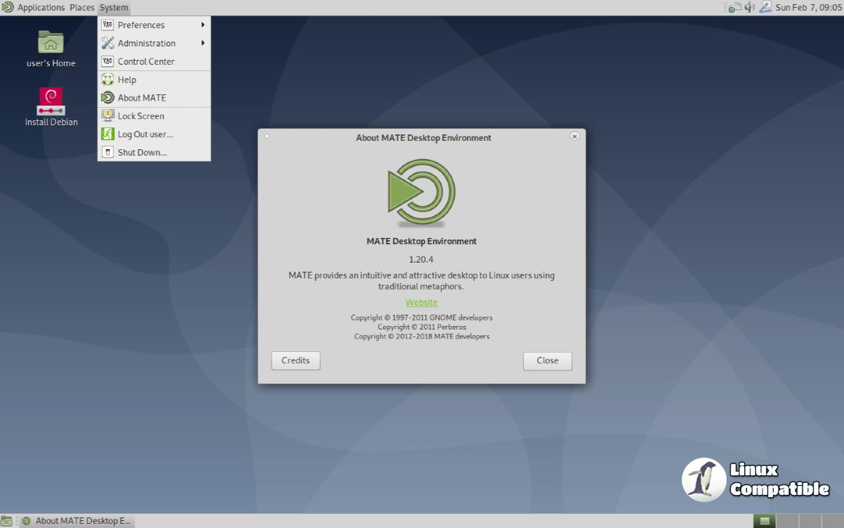Select Log Out user... entry

[x=145, y=134]
